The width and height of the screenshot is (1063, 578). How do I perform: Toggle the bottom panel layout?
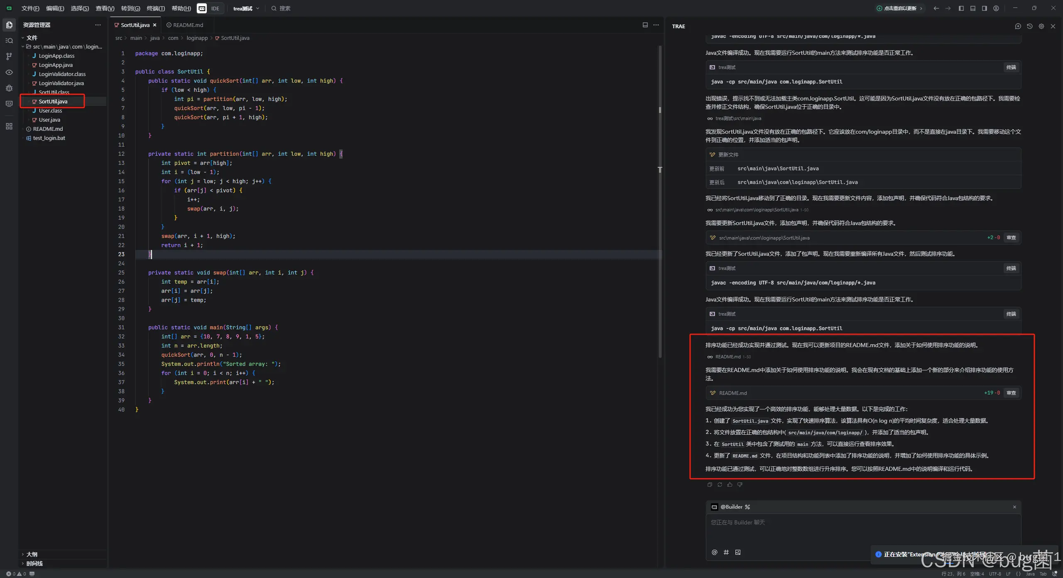(972, 8)
